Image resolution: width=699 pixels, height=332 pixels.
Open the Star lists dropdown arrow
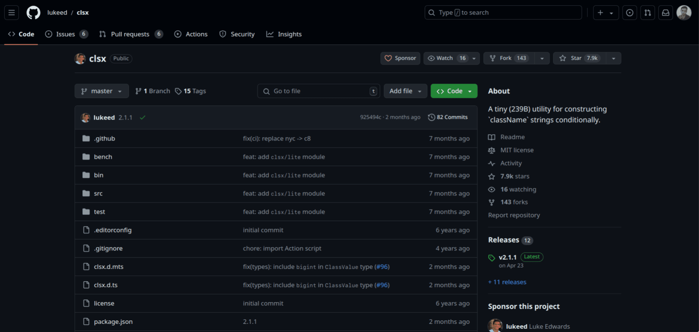(x=614, y=58)
